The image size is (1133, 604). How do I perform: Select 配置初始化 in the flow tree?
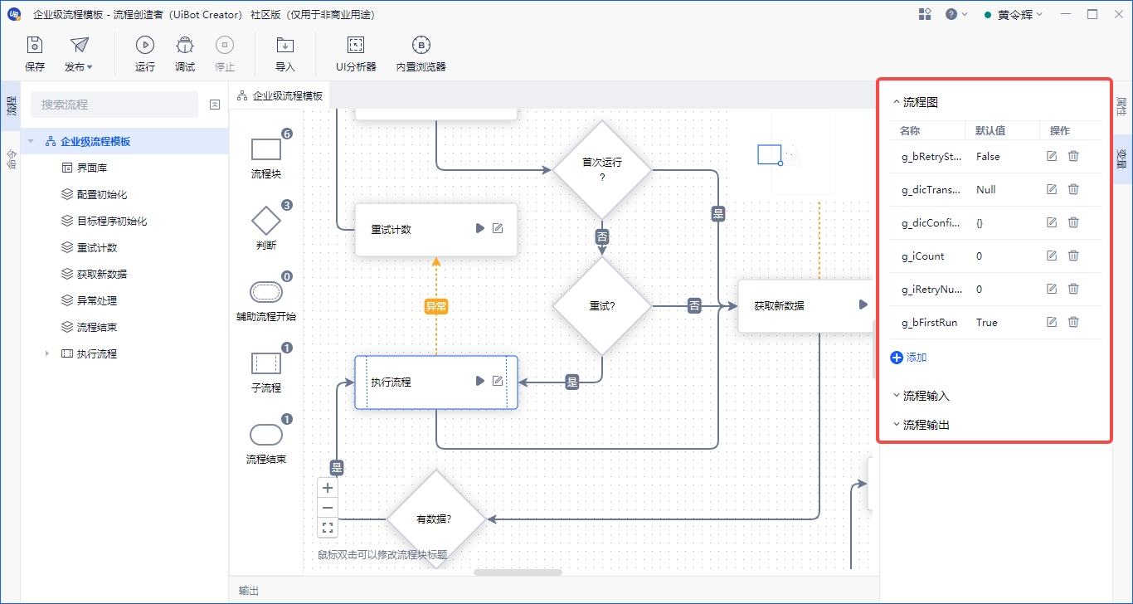pos(102,194)
